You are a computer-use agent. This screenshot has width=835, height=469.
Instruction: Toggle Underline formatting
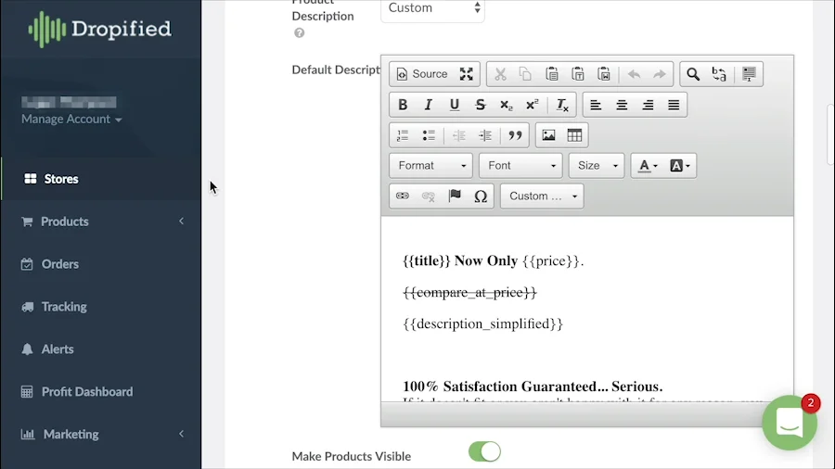coord(455,105)
